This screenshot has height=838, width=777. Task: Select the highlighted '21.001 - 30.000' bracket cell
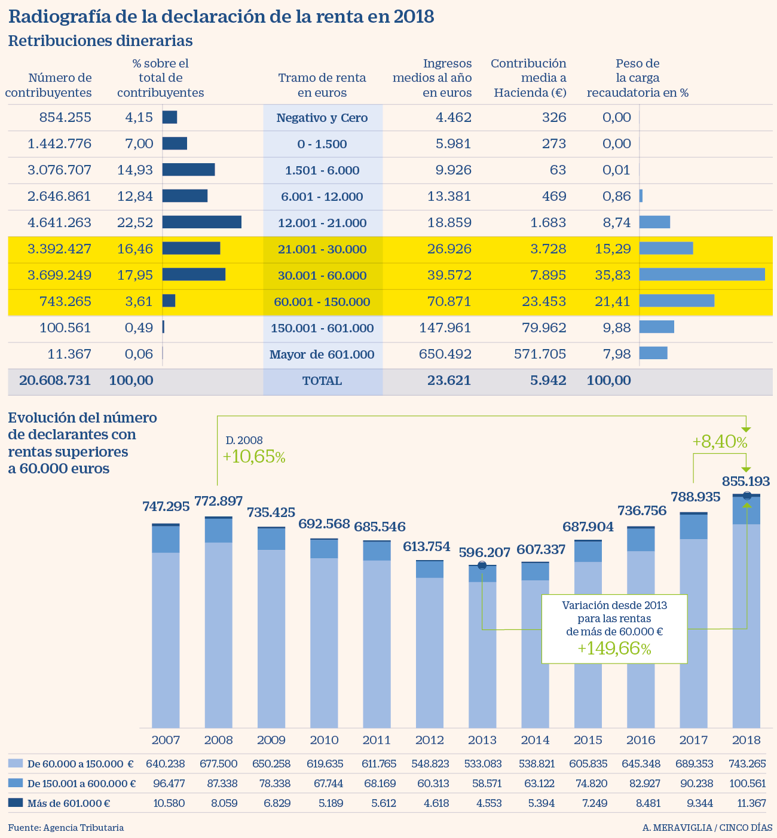coord(322,249)
